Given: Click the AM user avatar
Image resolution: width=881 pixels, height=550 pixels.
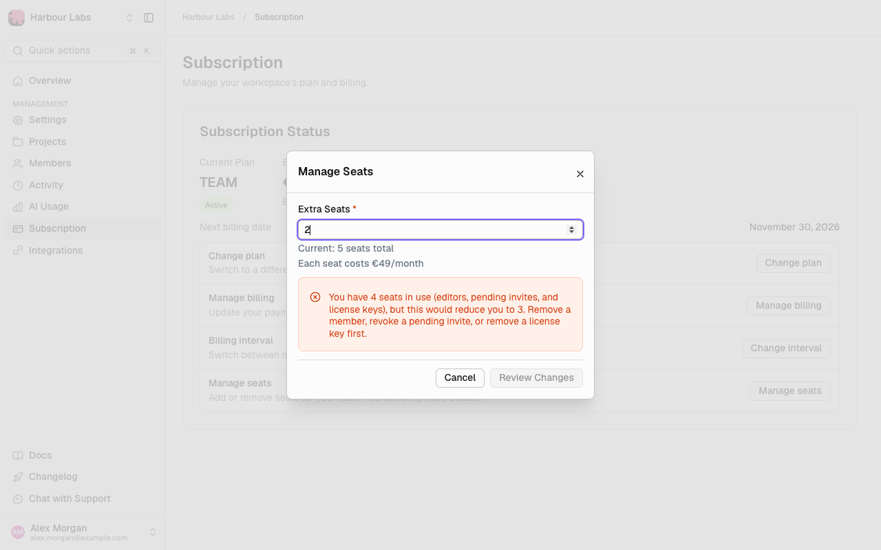Looking at the screenshot, I should tap(18, 532).
